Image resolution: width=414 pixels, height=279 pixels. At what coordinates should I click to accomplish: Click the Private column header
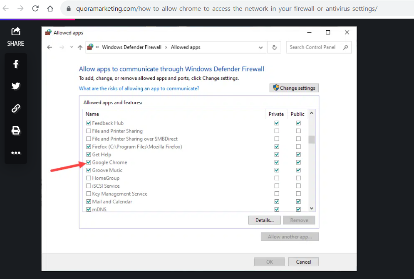[x=276, y=114]
